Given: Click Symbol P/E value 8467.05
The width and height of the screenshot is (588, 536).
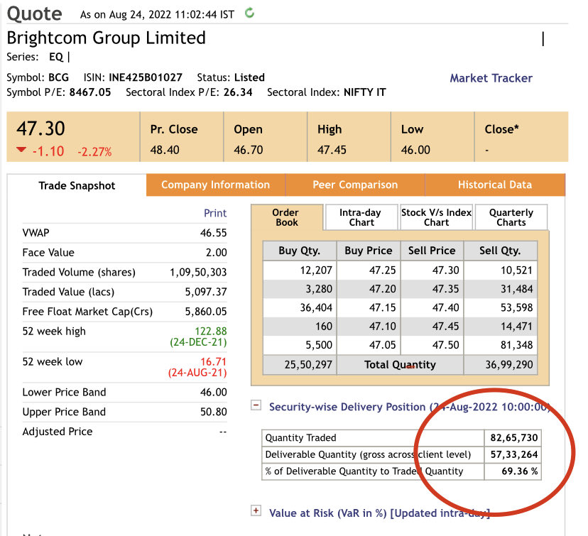Looking at the screenshot, I should [x=90, y=92].
